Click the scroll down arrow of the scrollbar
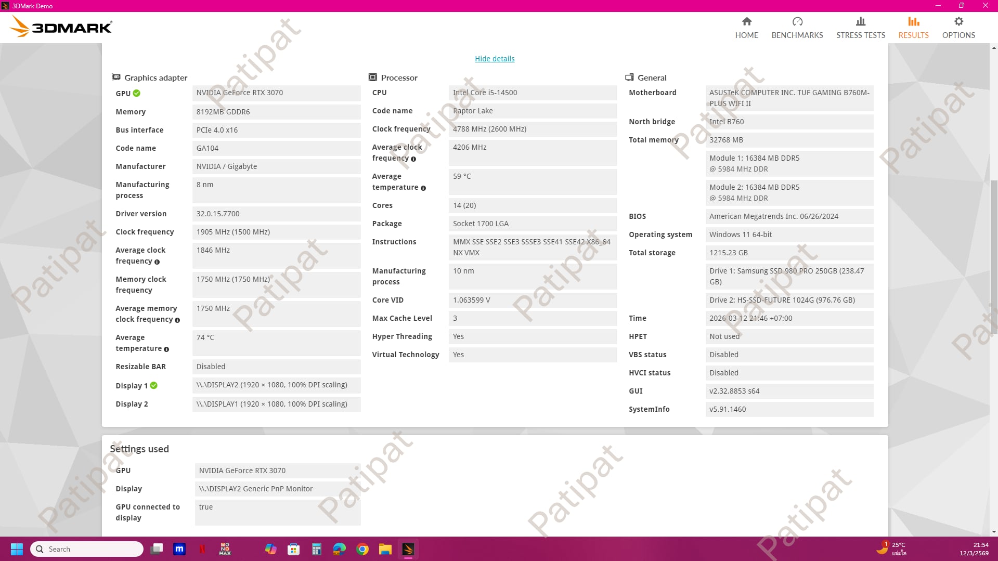 pos(994,532)
